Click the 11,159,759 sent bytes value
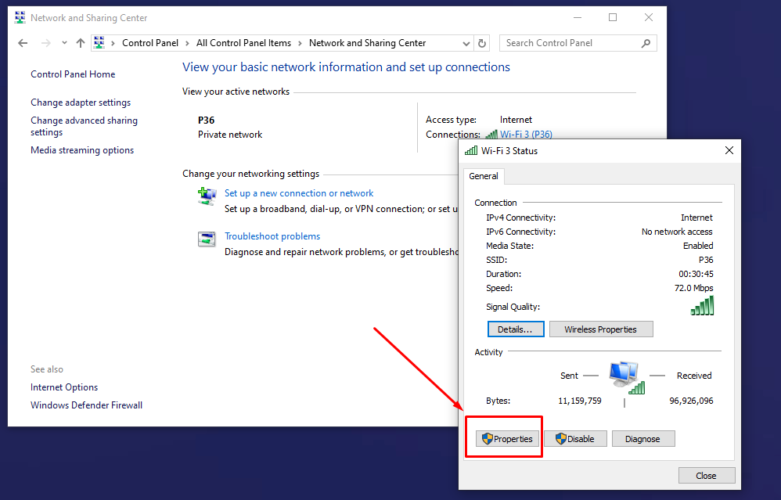 point(580,401)
